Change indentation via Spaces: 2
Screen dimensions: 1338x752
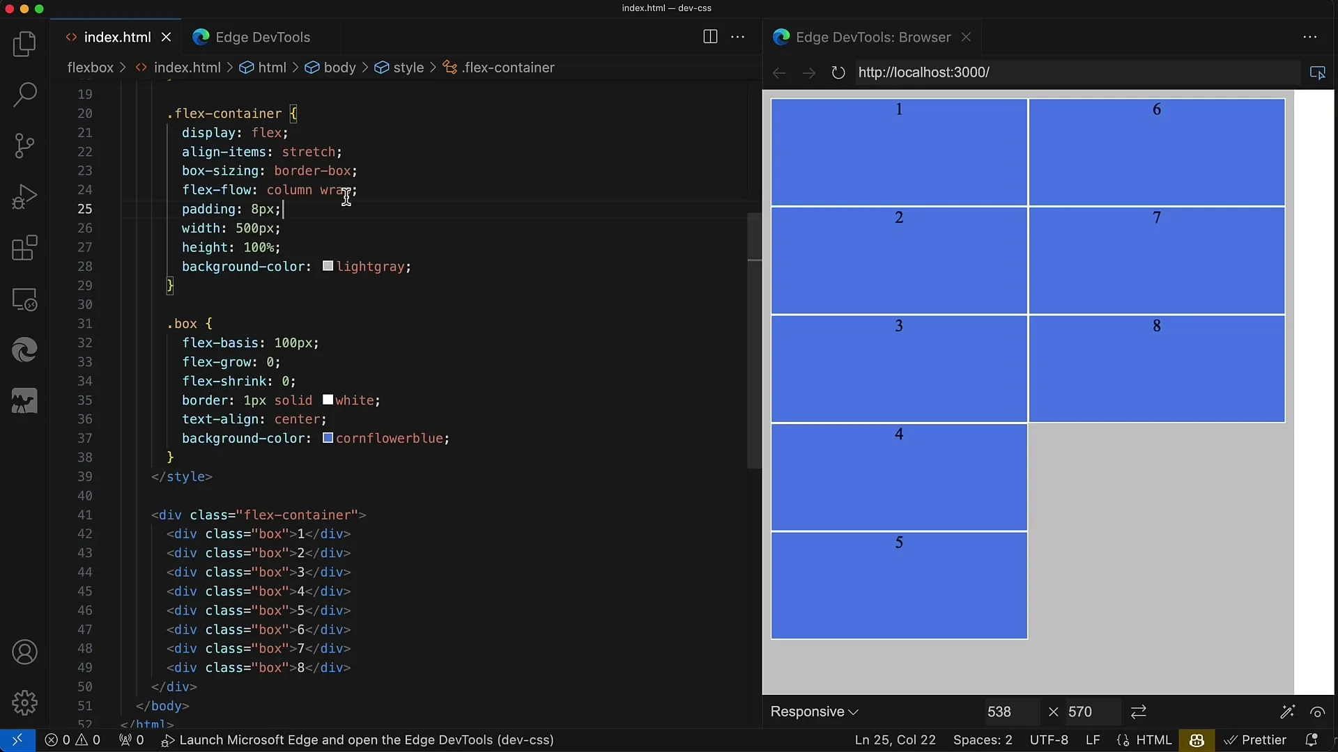pos(983,740)
